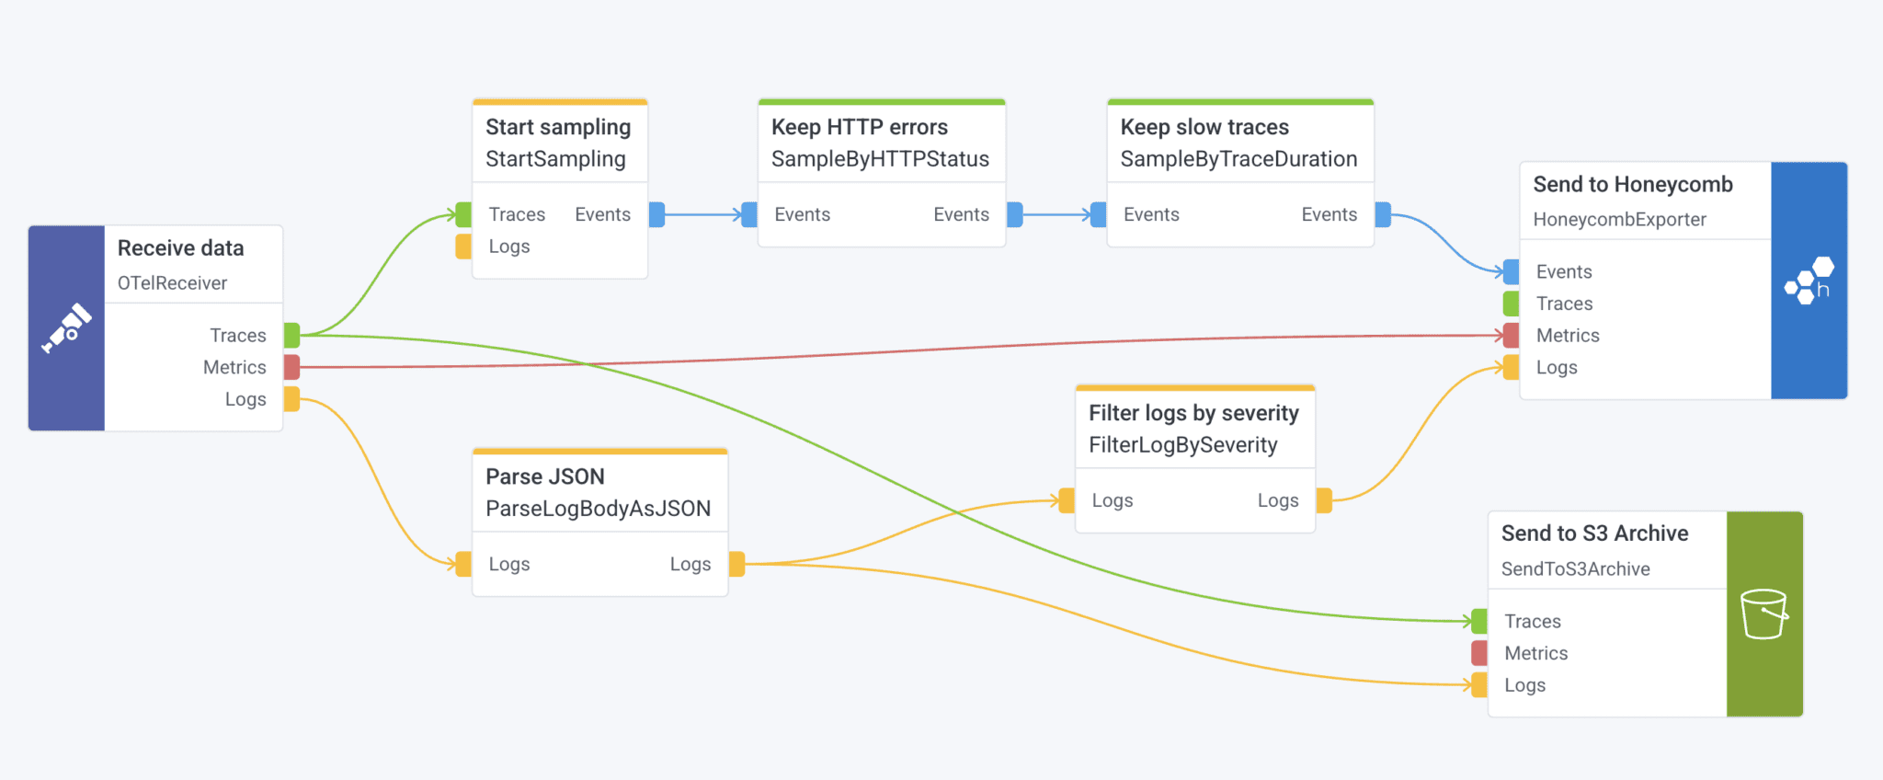Click the OTelReceiver telescope icon

(66, 327)
